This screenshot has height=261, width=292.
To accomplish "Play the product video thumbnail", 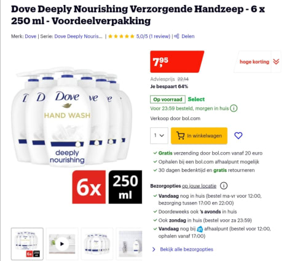I will pyautogui.click(x=62, y=244).
